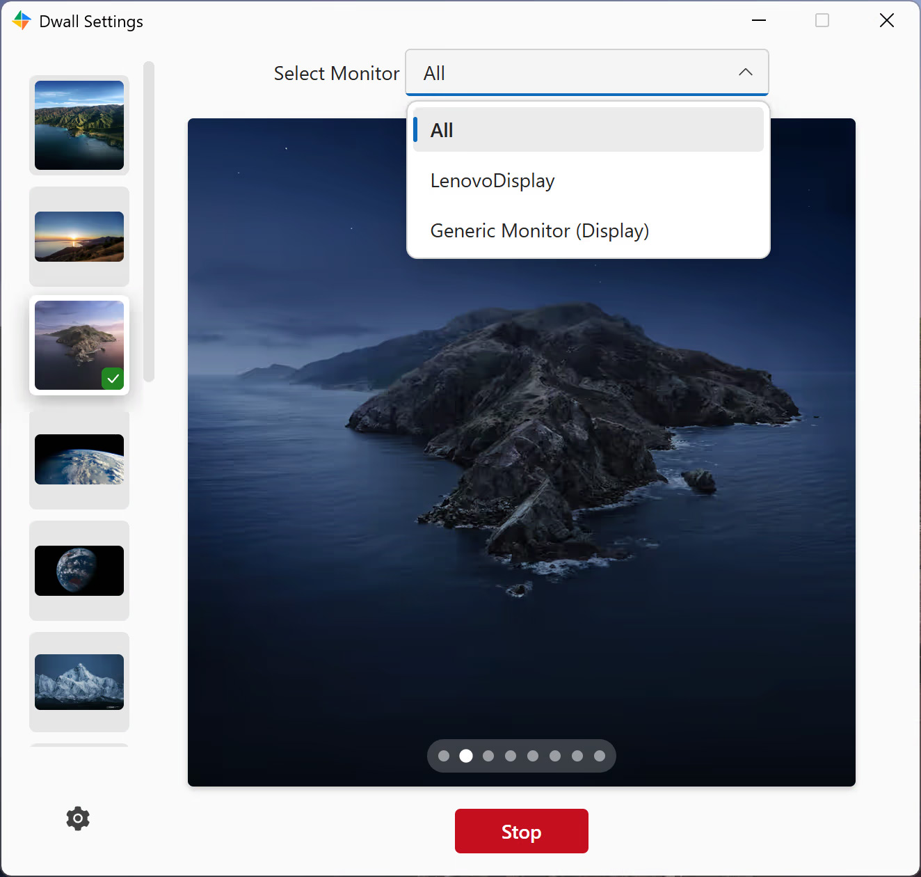Jump to third image indicator dot

(488, 756)
